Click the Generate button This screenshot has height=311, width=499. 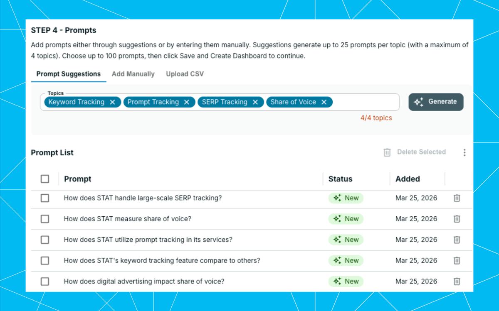(436, 102)
